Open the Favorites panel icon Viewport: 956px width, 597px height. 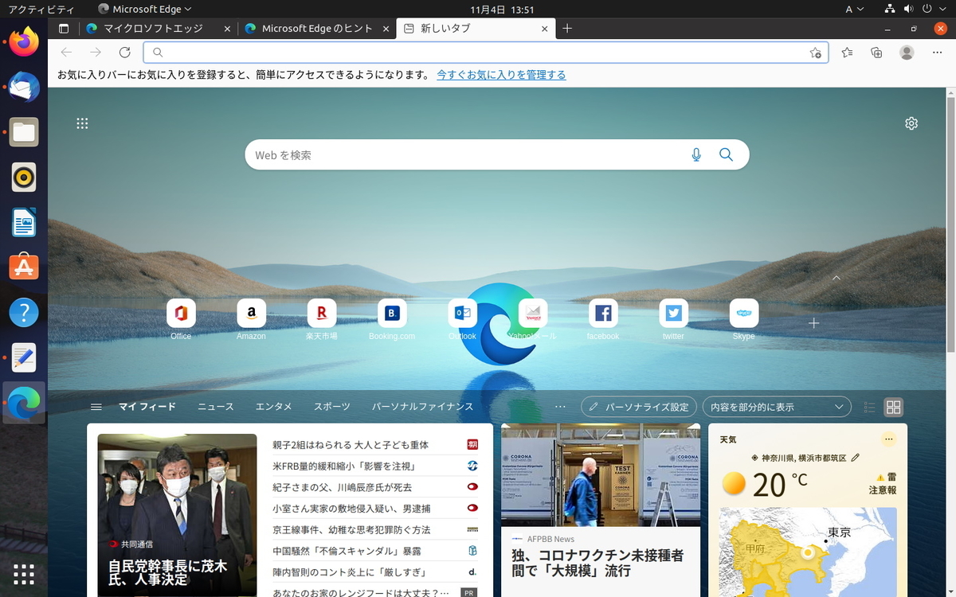pos(847,53)
